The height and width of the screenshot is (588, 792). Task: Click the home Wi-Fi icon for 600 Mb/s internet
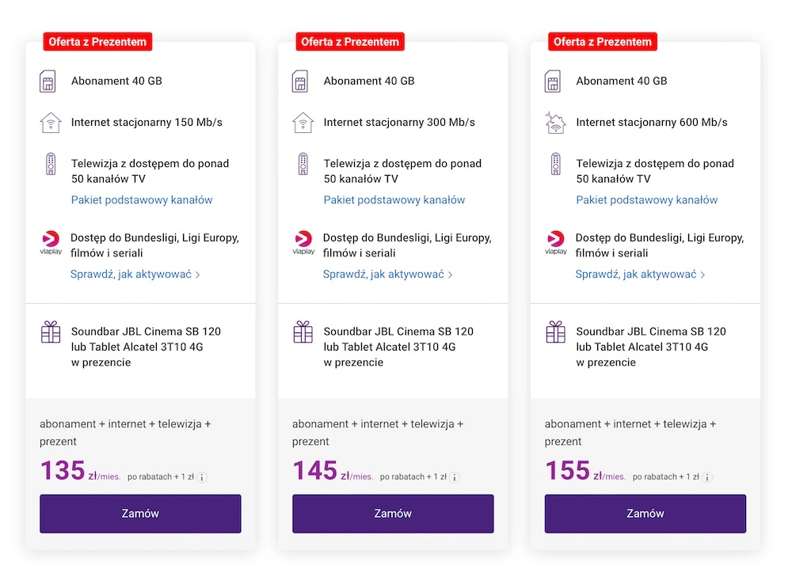(555, 123)
